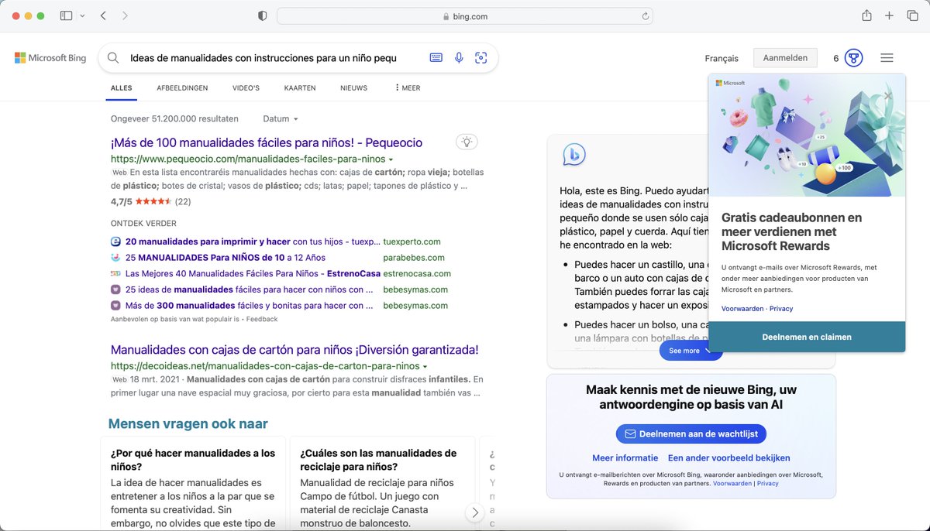Screen dimensions: 930x531
Task: Expand dropdown arrow next to decoideas.net URL
Action: coord(425,366)
